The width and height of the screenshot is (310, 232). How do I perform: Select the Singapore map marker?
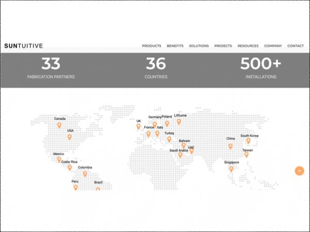click(x=231, y=169)
